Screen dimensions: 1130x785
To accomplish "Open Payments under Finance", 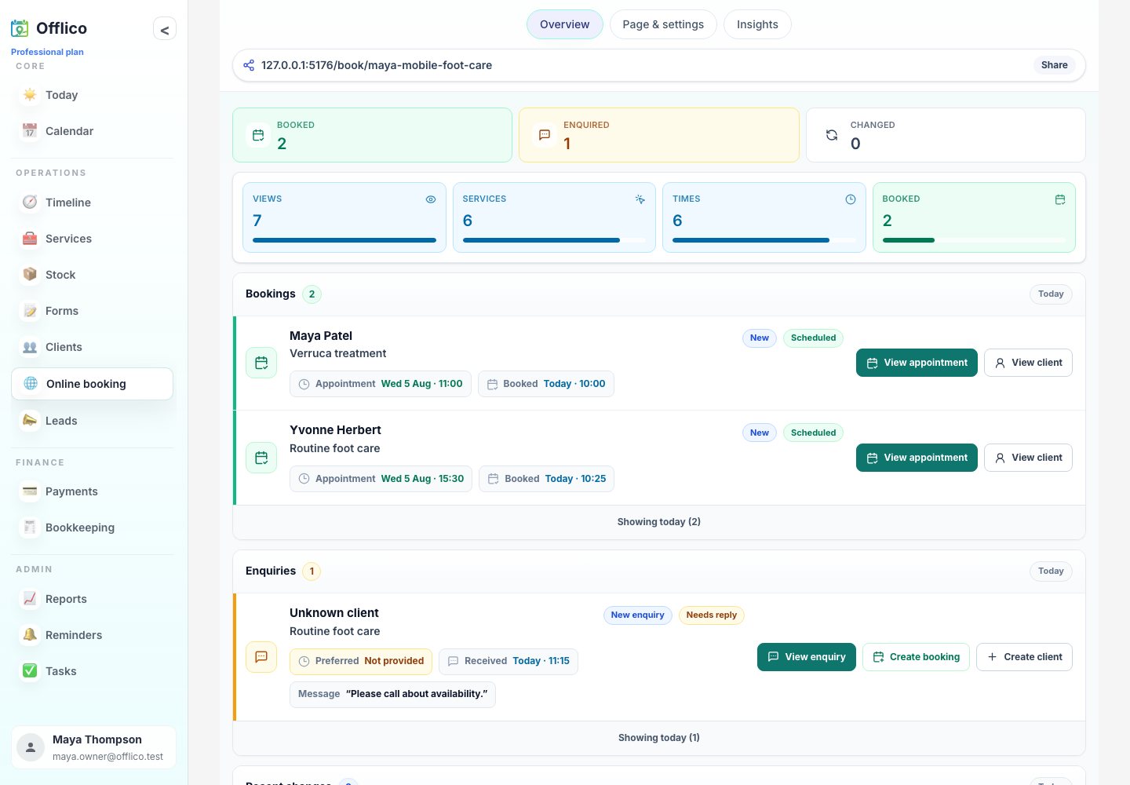I will [92, 491].
